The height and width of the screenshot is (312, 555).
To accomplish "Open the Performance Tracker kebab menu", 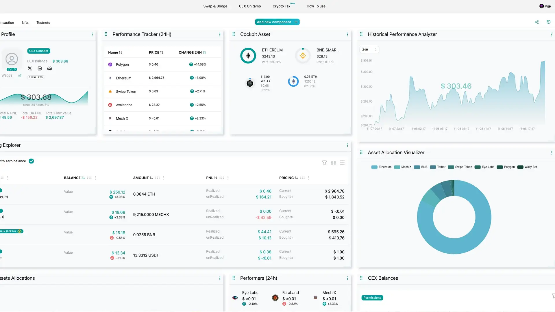I will tap(220, 34).
